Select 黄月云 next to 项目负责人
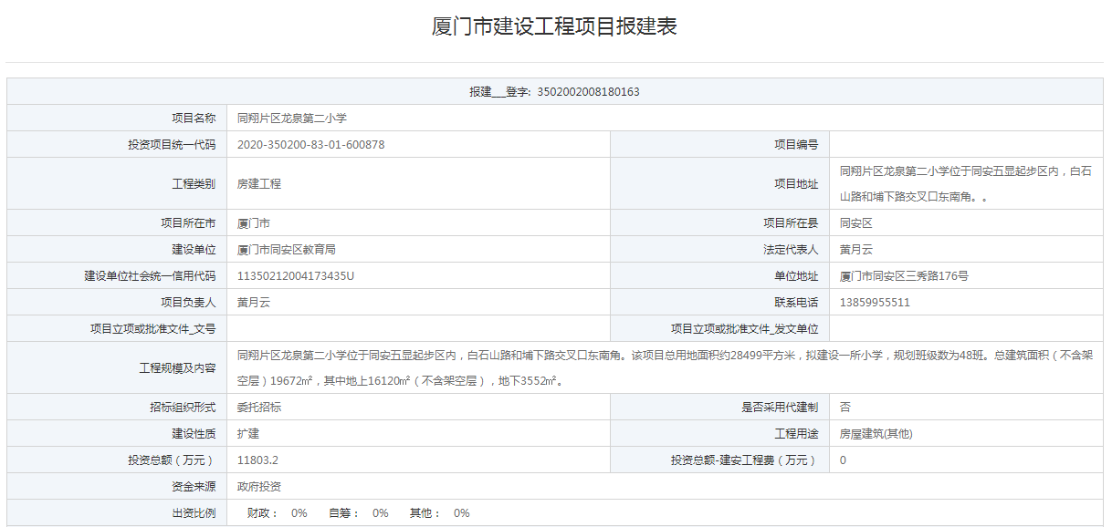1112x527 pixels. (254, 303)
